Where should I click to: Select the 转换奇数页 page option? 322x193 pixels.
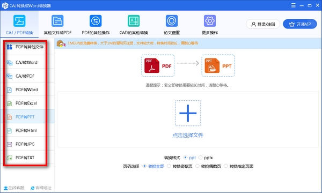(169, 166)
